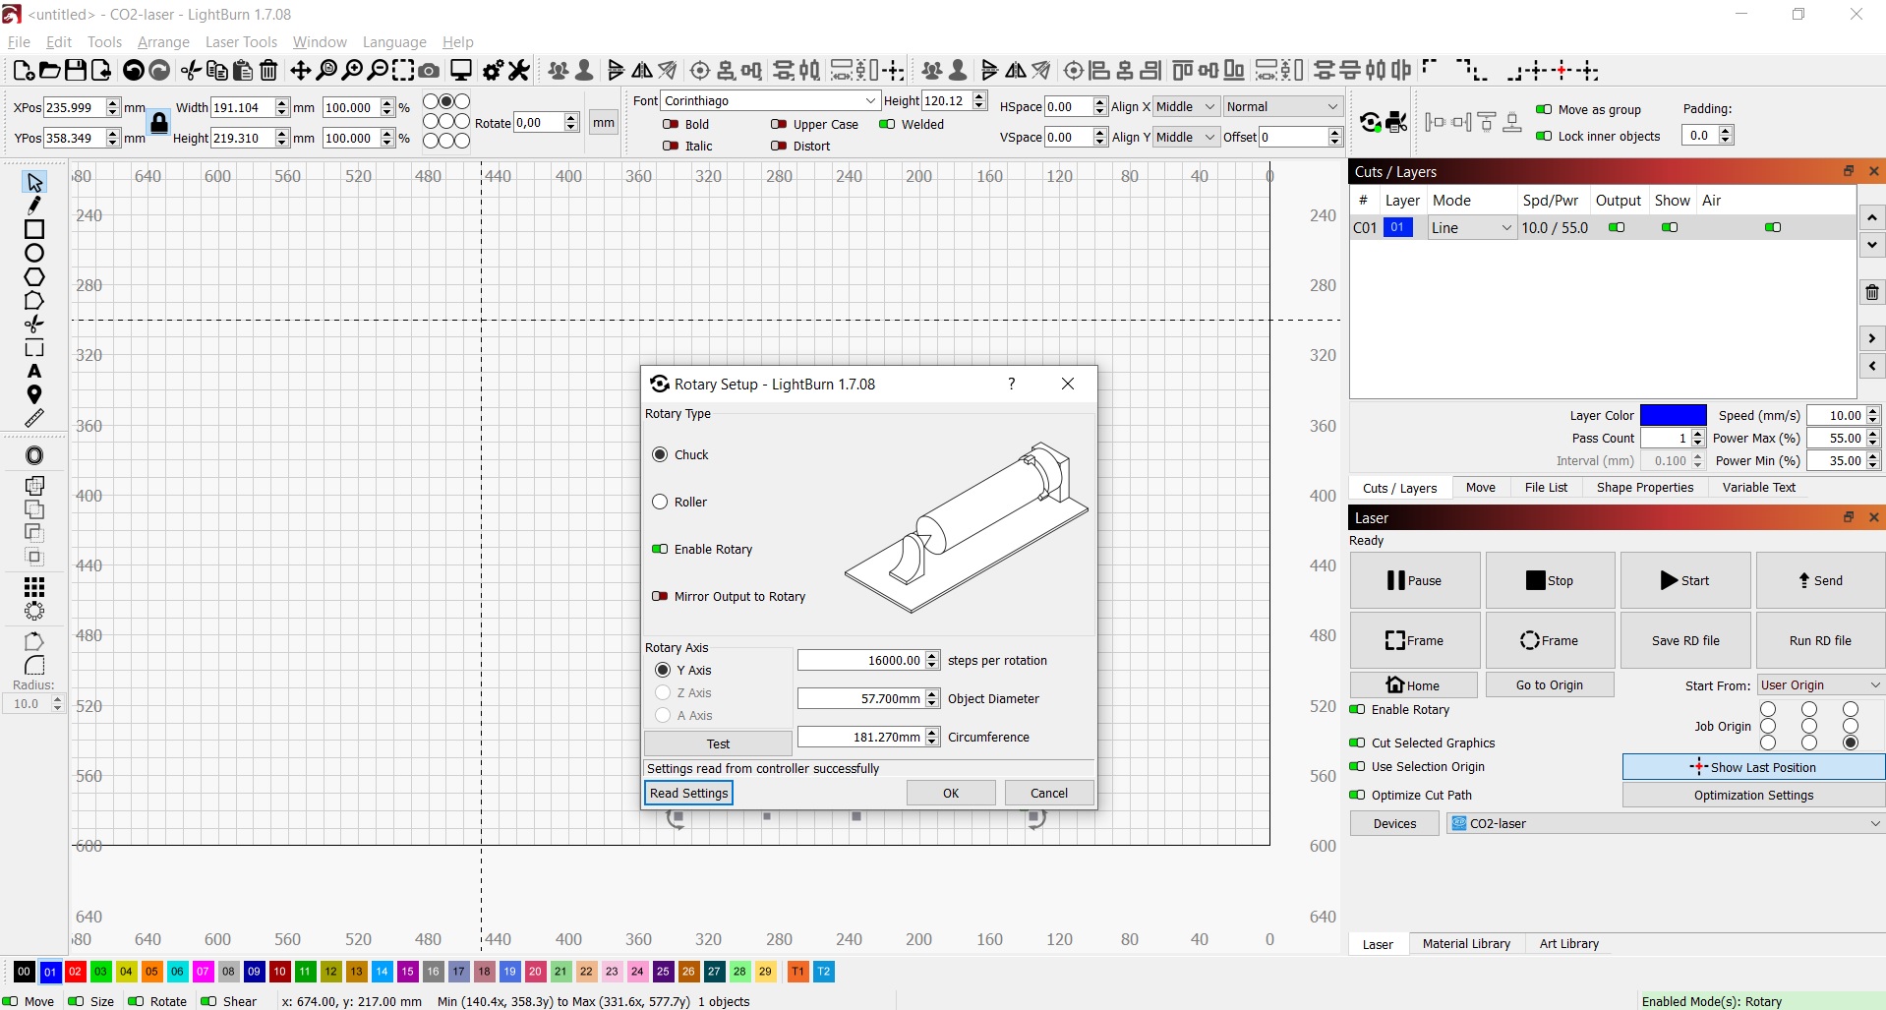
Task: Click the Go to Origin button
Action: click(x=1549, y=684)
